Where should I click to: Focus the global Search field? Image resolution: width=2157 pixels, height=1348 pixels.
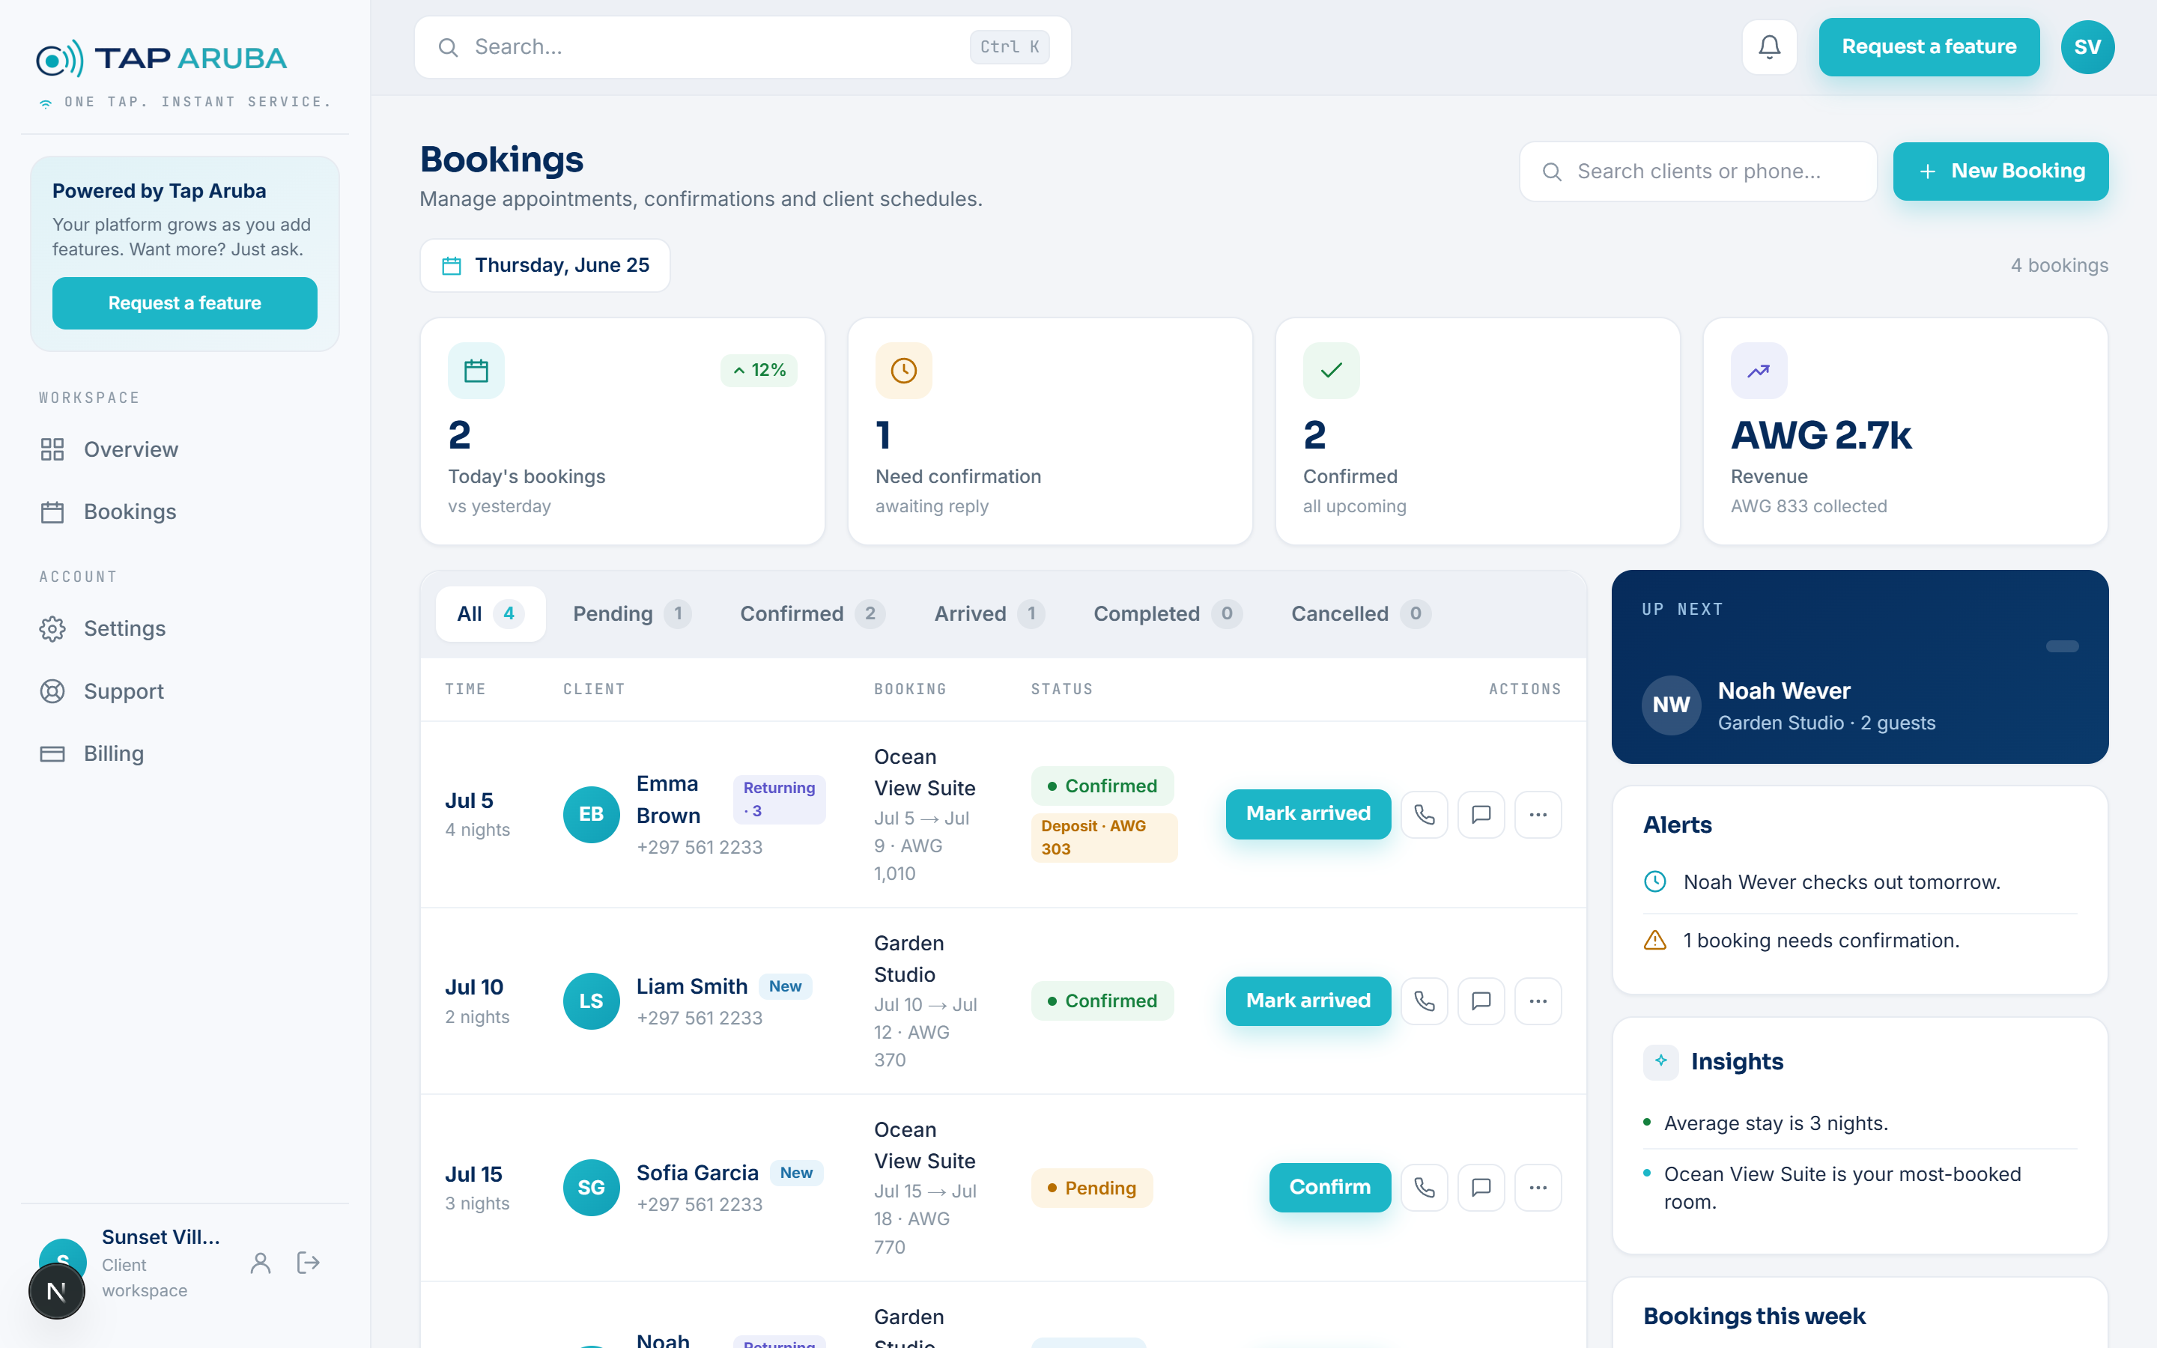[x=742, y=47]
